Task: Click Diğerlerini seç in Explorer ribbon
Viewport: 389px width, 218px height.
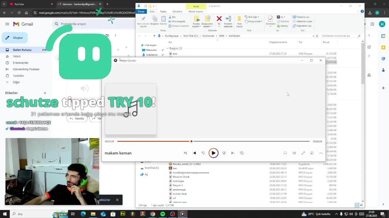Action: [x=302, y=26]
